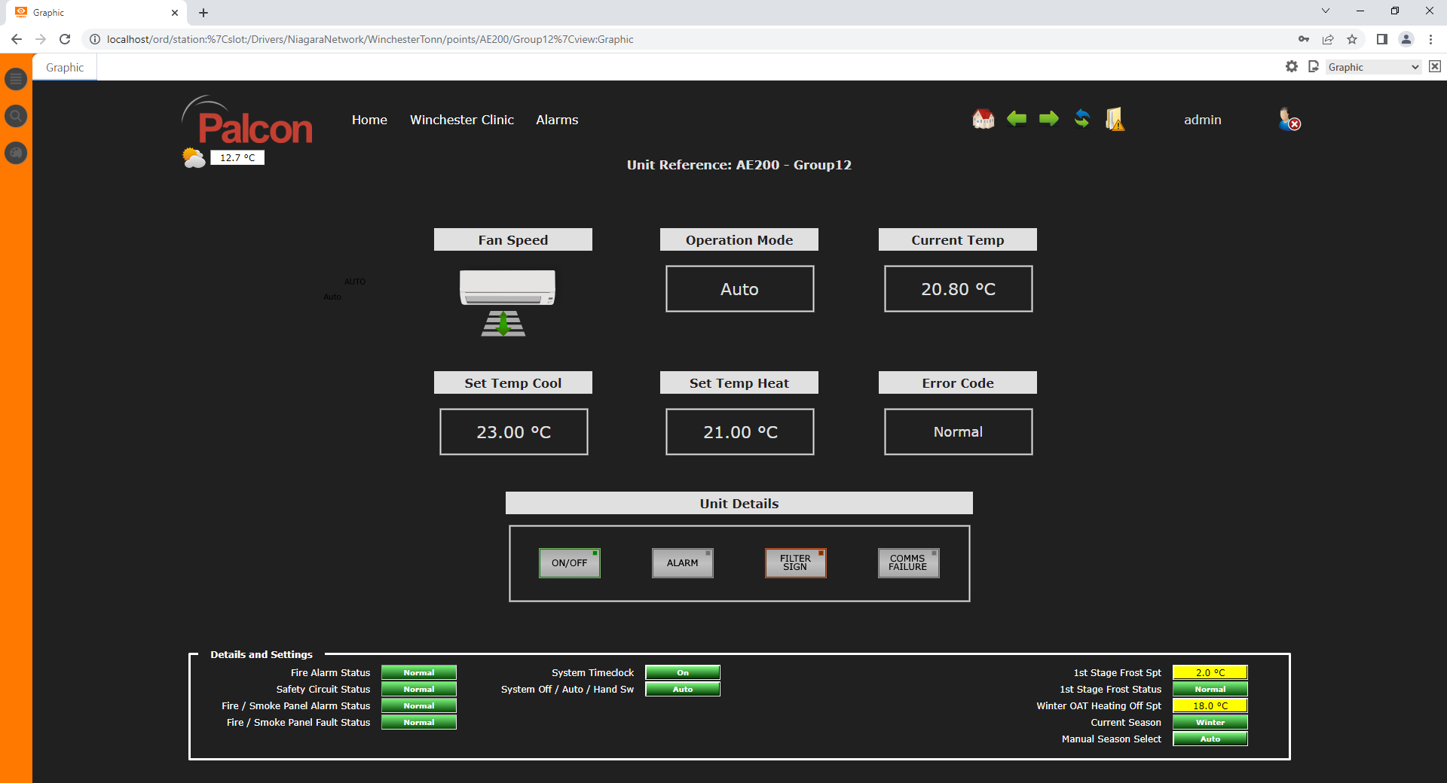
Task: Open the sidebar color palette icon
Action: click(x=16, y=153)
